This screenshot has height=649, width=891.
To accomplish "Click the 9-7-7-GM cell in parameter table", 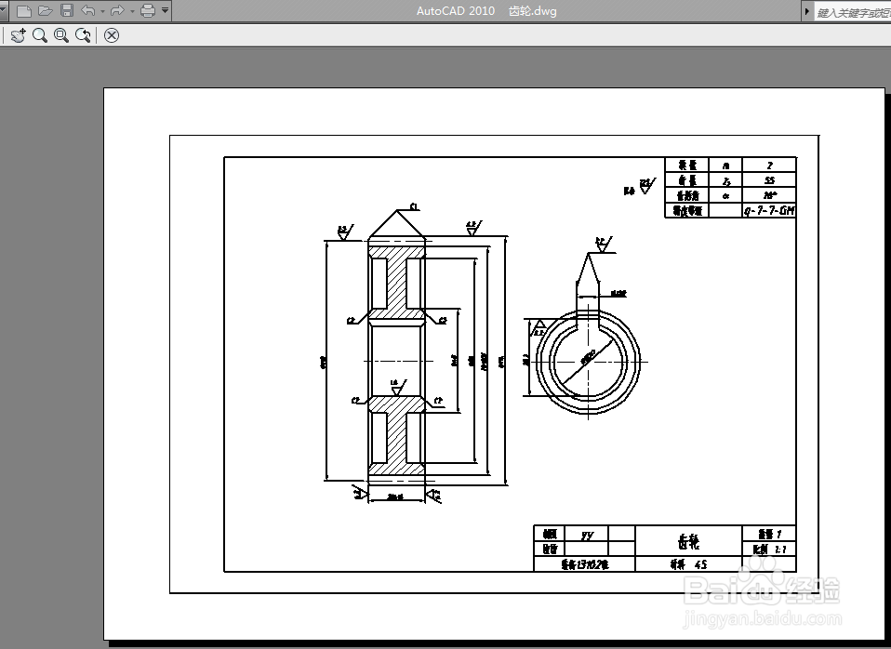I will [769, 211].
